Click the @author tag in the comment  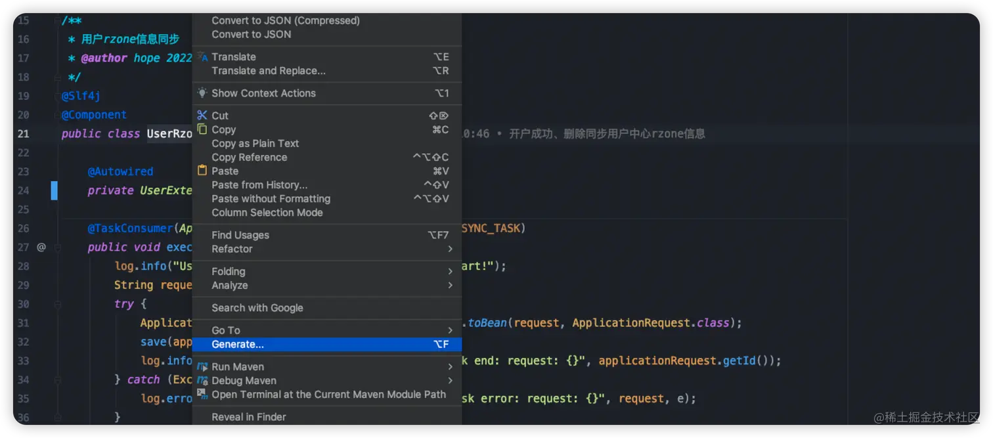tap(104, 58)
